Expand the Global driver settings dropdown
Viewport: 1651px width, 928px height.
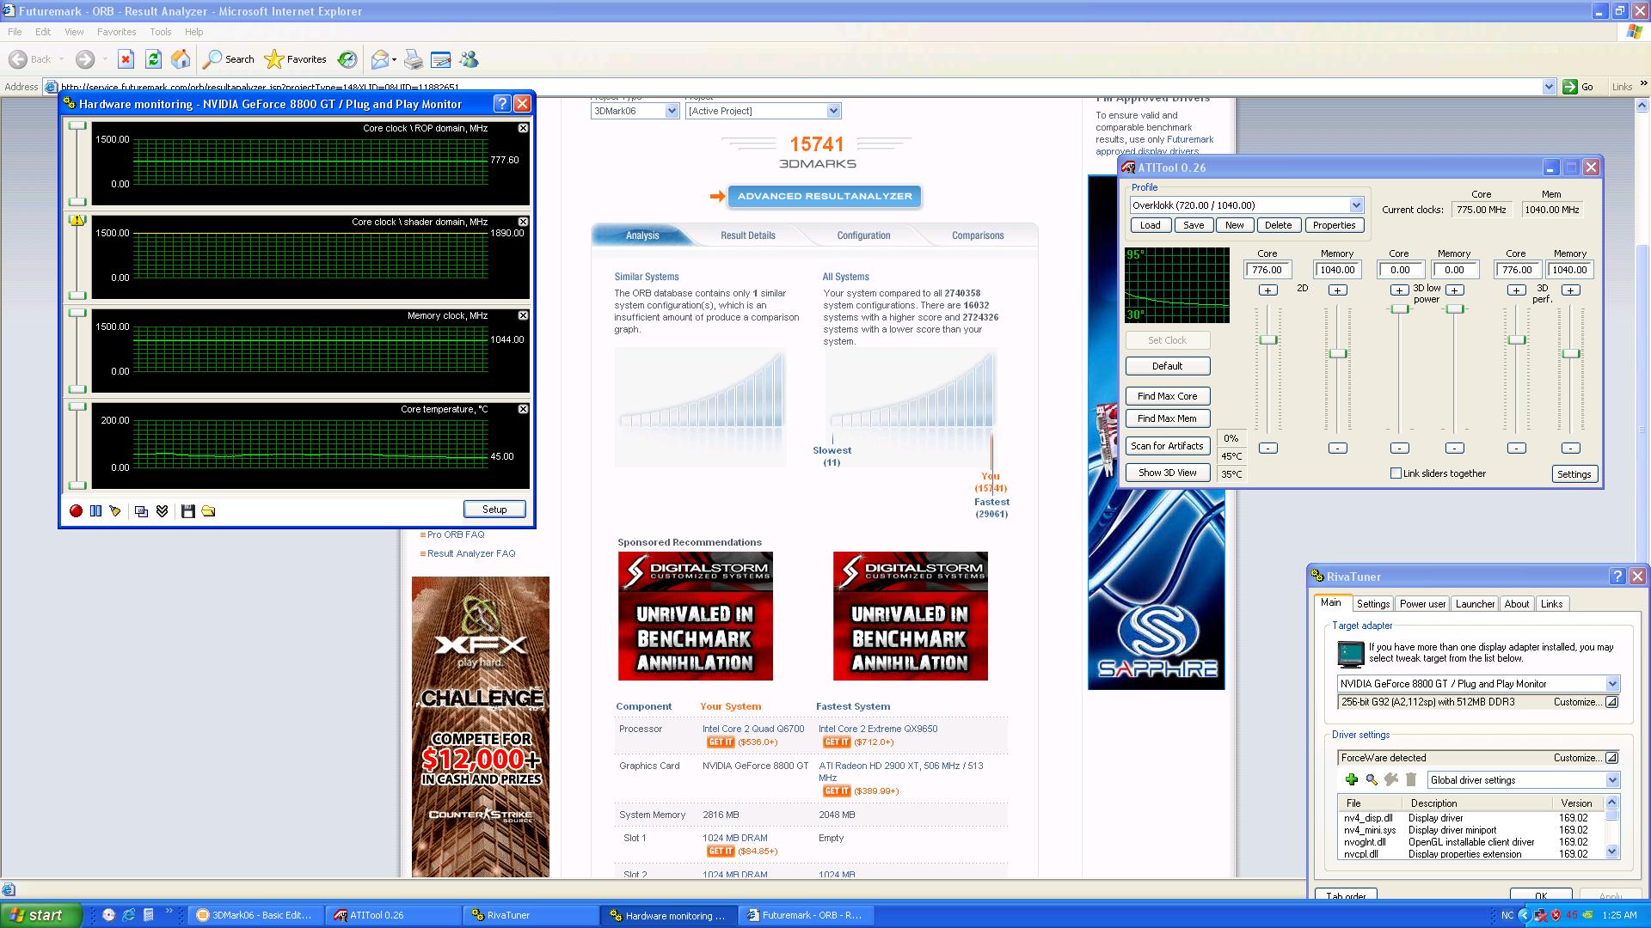tap(1611, 780)
